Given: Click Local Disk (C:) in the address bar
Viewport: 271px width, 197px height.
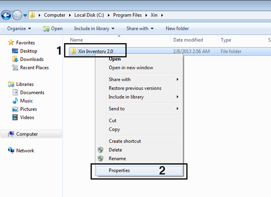Looking at the screenshot, I should (89, 15).
